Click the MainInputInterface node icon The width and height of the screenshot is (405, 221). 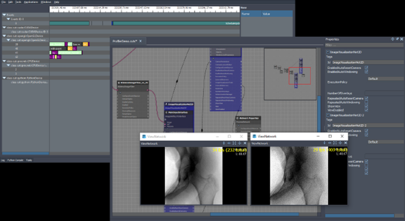(x=166, y=112)
